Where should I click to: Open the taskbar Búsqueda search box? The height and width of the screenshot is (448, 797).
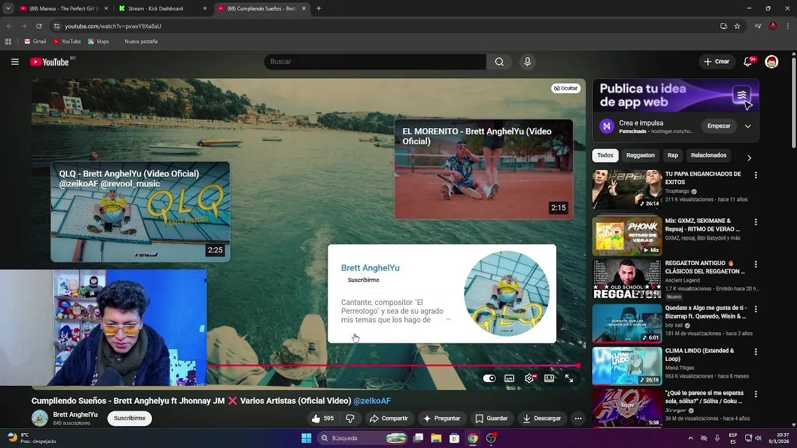[x=364, y=438]
